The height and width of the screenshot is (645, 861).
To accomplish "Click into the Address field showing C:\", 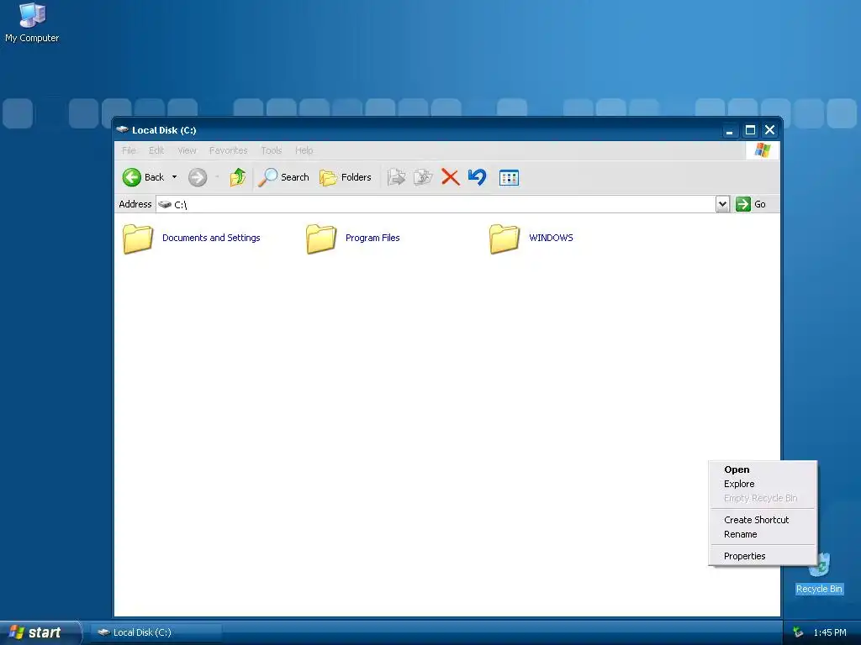I will (436, 204).
